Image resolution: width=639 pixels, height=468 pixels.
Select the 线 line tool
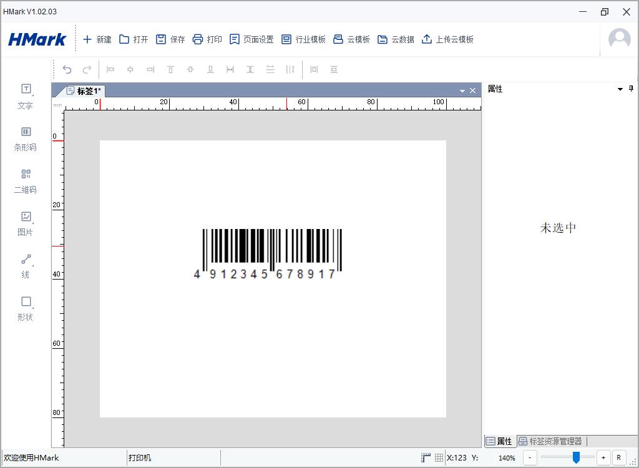(x=25, y=266)
